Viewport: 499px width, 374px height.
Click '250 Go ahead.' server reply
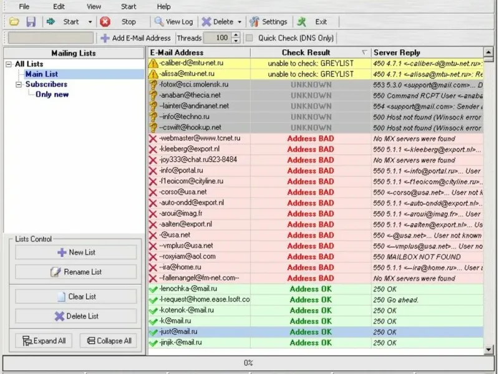pyautogui.click(x=395, y=300)
